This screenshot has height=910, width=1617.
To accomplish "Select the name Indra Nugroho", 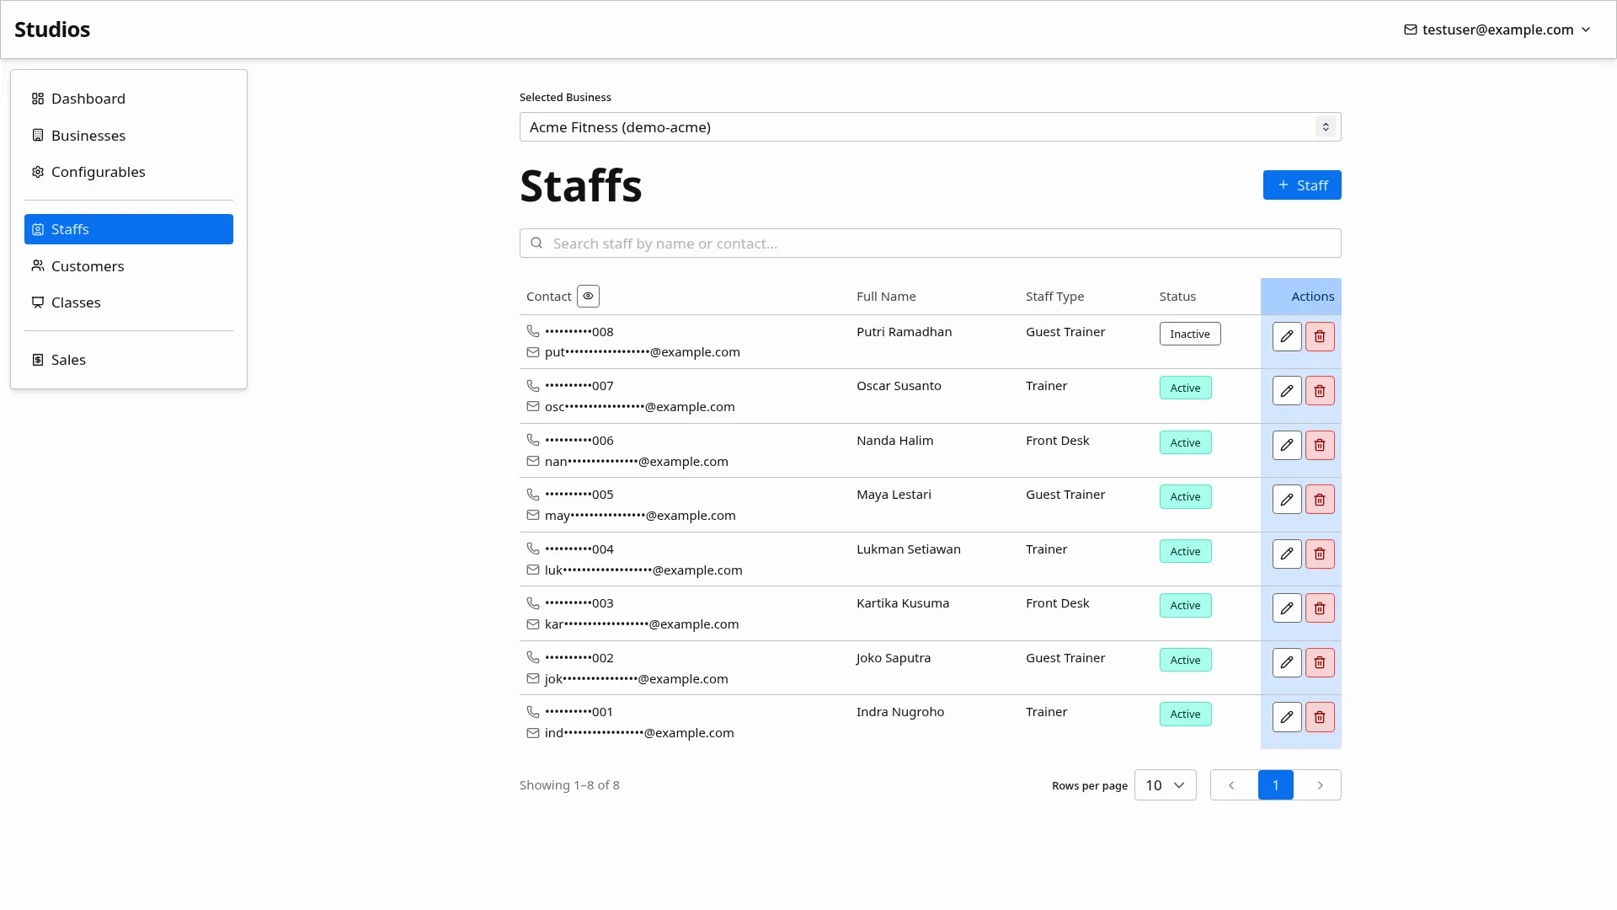I will (900, 712).
